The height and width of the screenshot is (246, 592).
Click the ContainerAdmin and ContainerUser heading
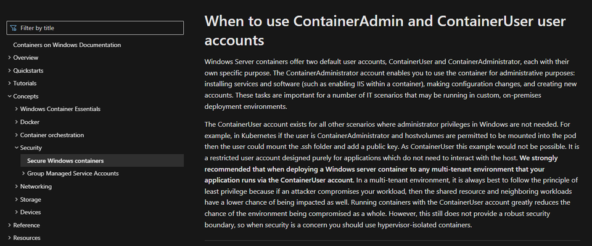point(385,31)
